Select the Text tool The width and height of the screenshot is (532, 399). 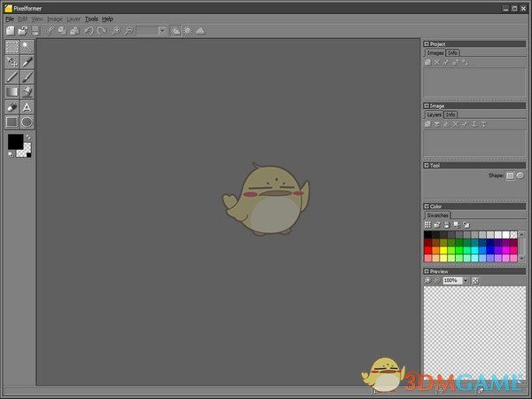coord(27,107)
